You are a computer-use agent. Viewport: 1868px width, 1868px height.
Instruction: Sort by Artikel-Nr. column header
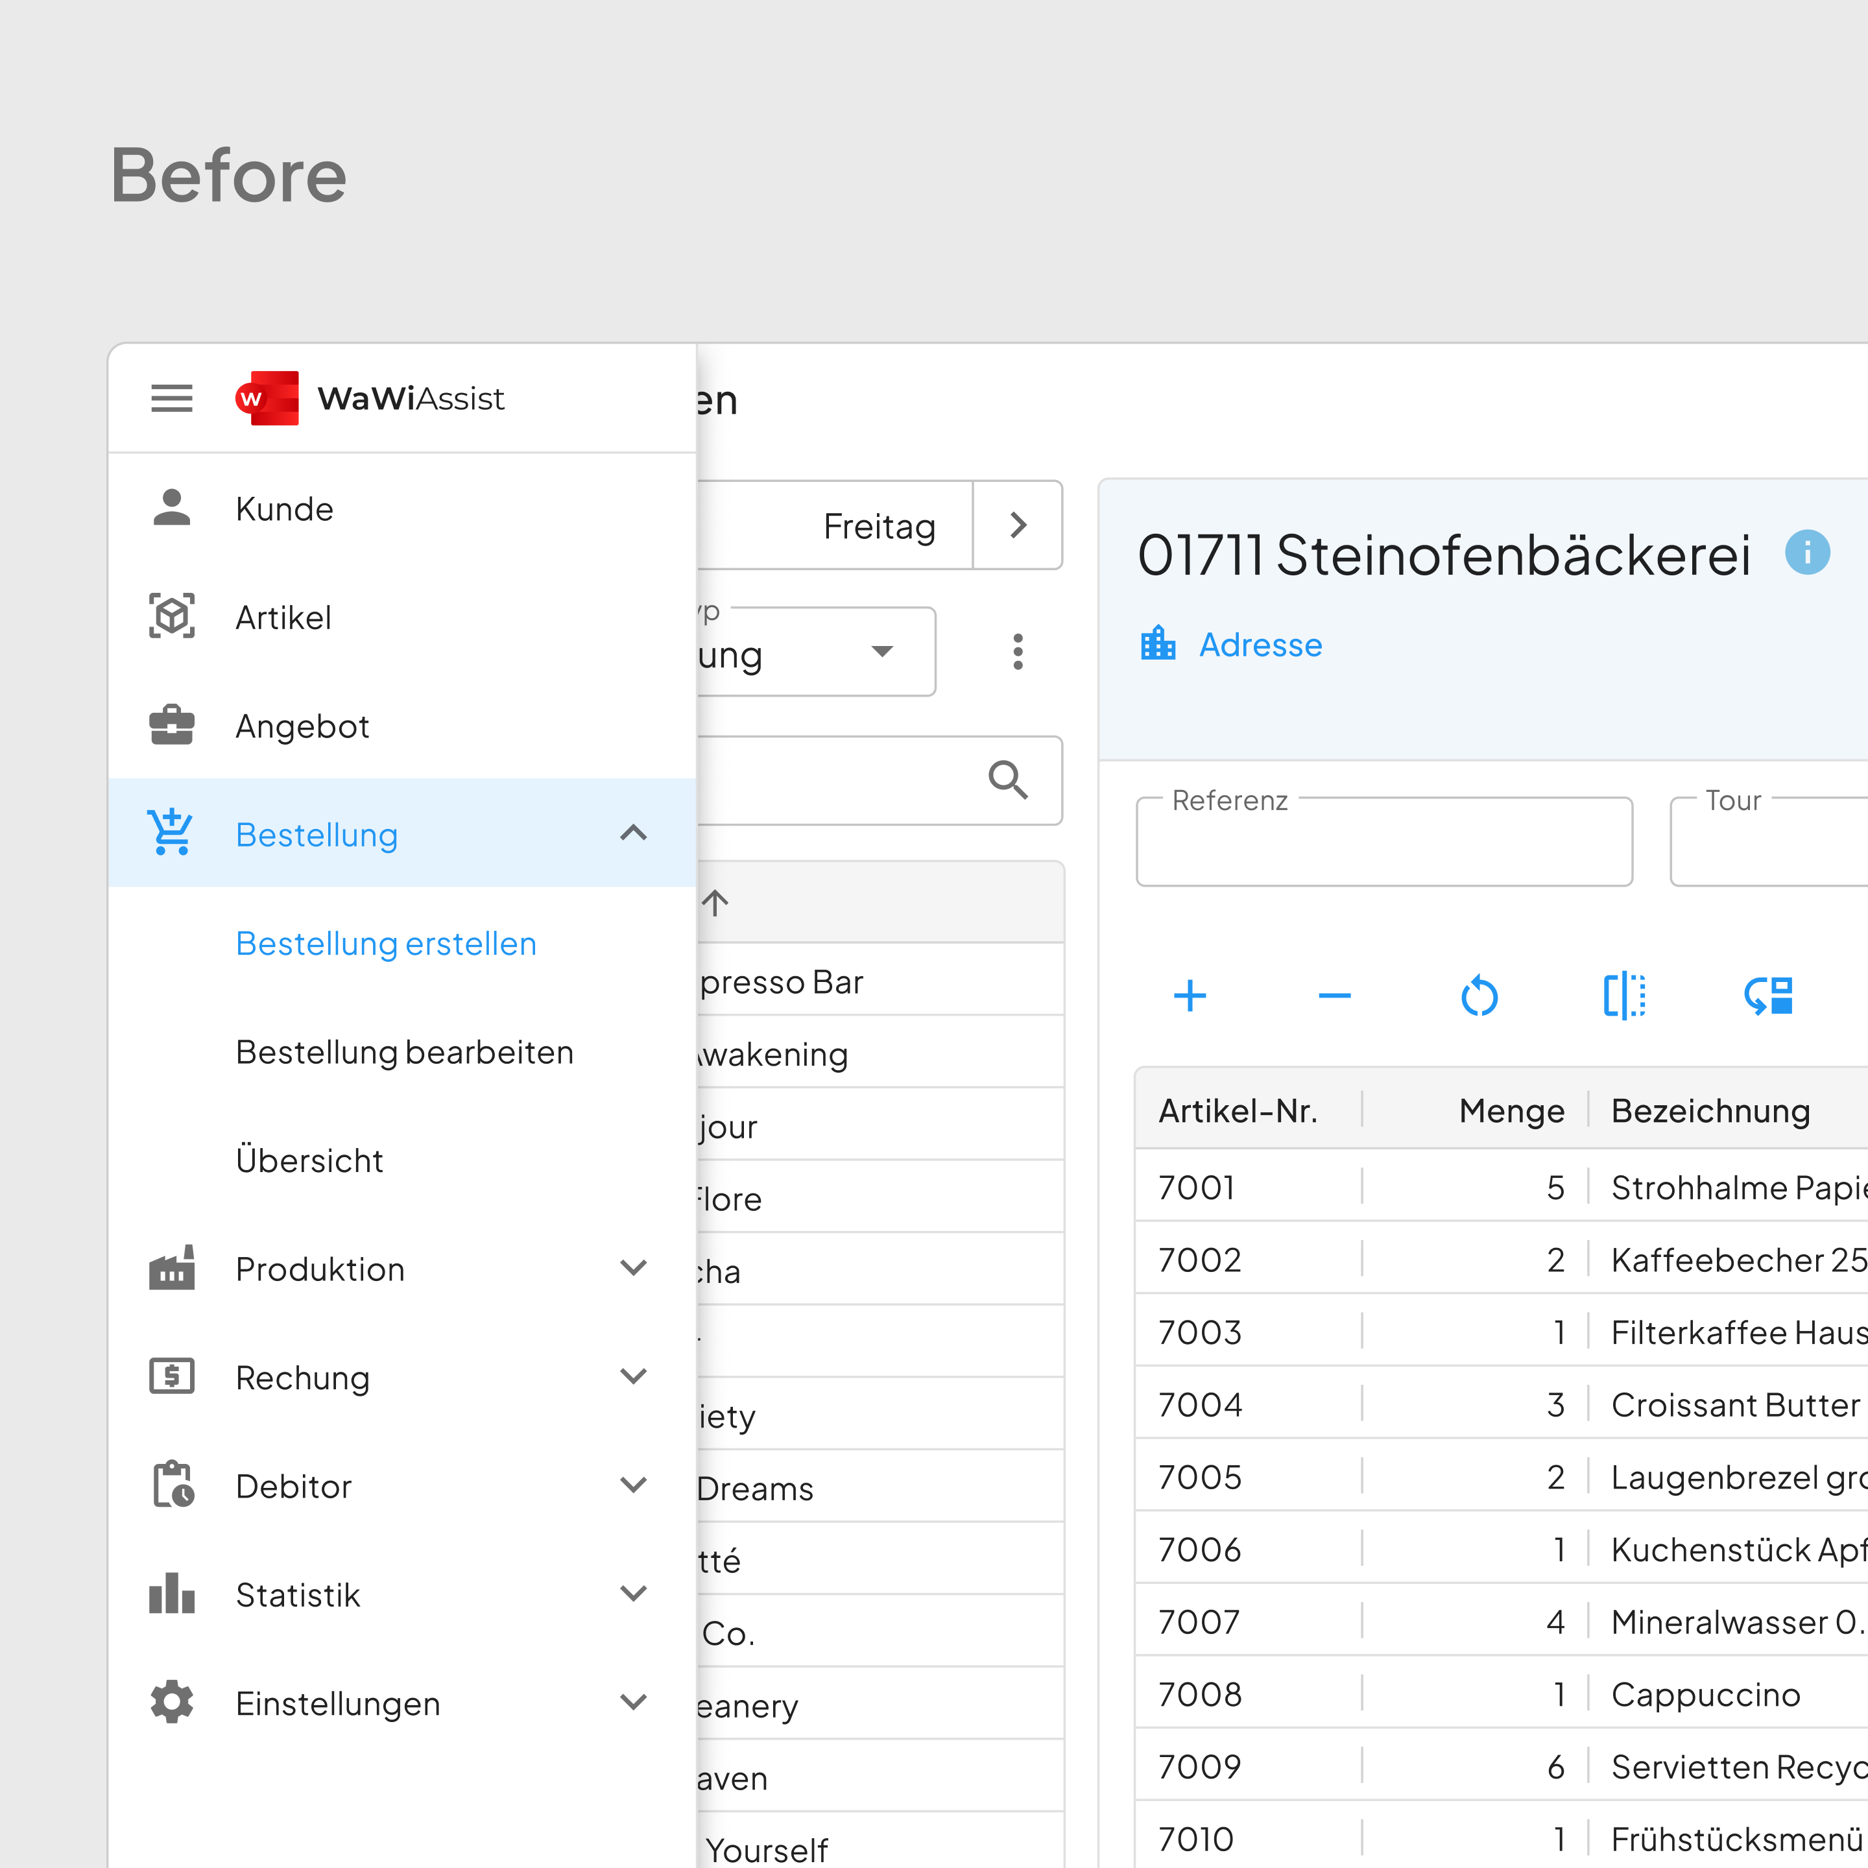tap(1238, 1111)
